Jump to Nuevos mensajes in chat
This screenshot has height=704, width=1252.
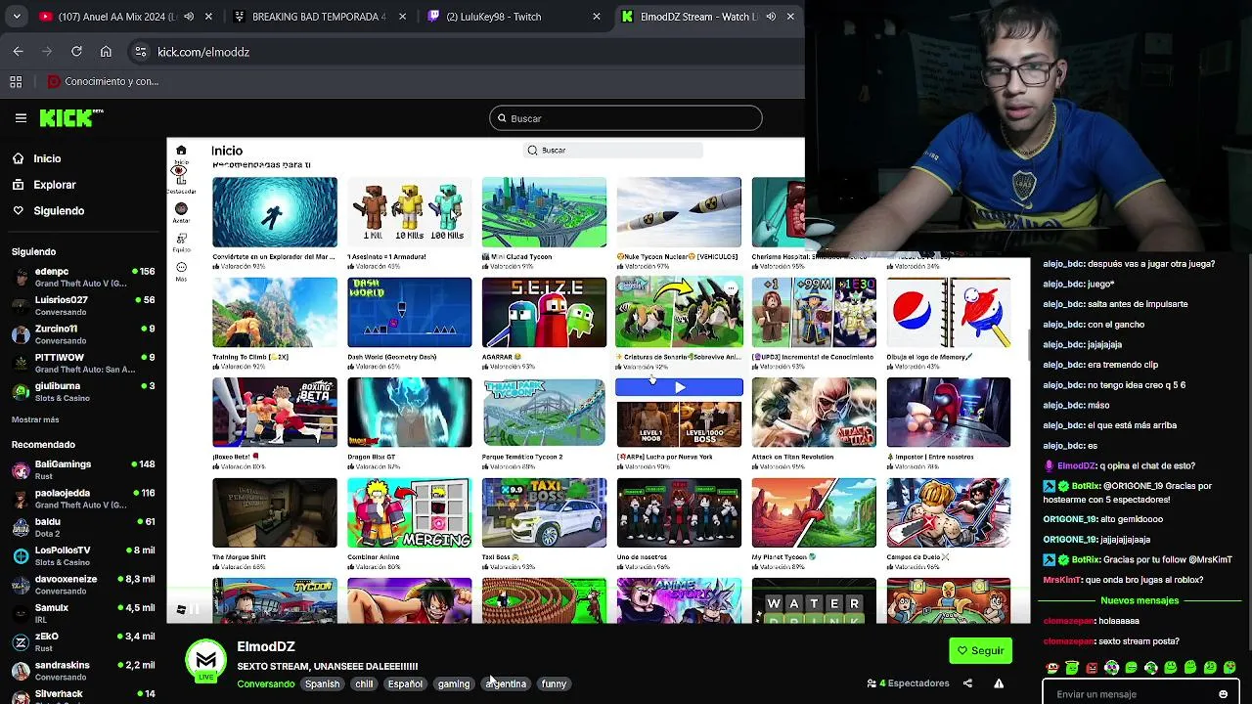(x=1140, y=600)
